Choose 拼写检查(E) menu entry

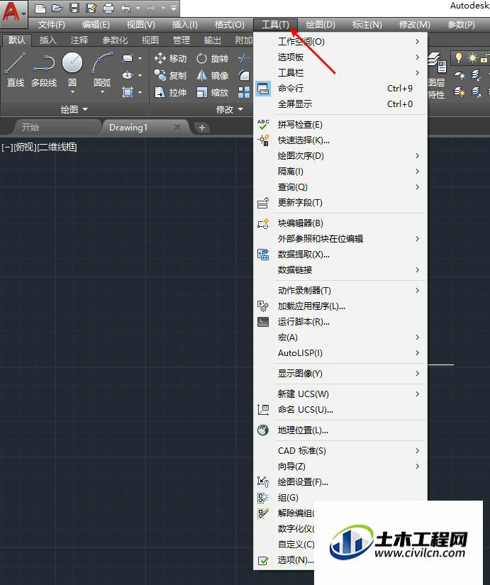point(340,125)
